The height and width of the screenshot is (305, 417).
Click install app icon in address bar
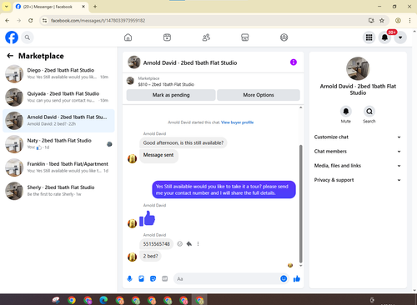coord(371,21)
